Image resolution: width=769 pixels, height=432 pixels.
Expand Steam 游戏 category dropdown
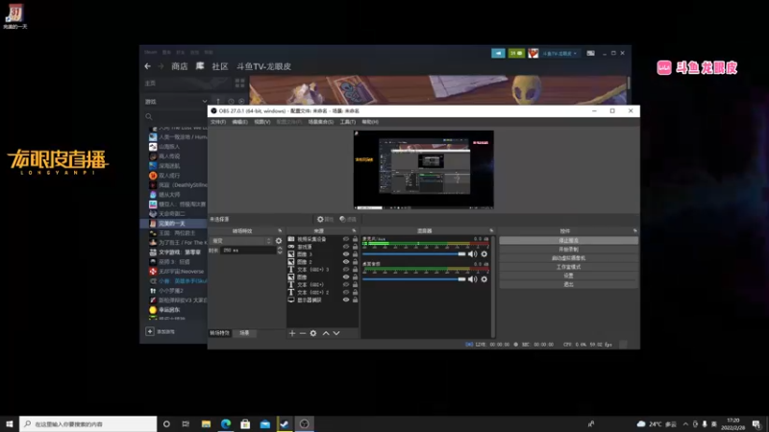tap(205, 102)
